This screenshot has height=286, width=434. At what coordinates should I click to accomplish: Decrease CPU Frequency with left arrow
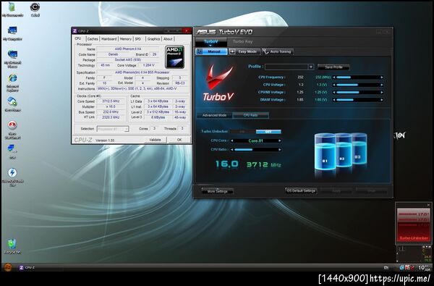(x=334, y=77)
